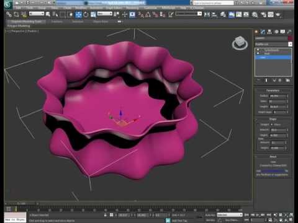Screen dimensions: 298x223
Task: Toggle Spinner Snap
Action: click(x=163, y=14)
